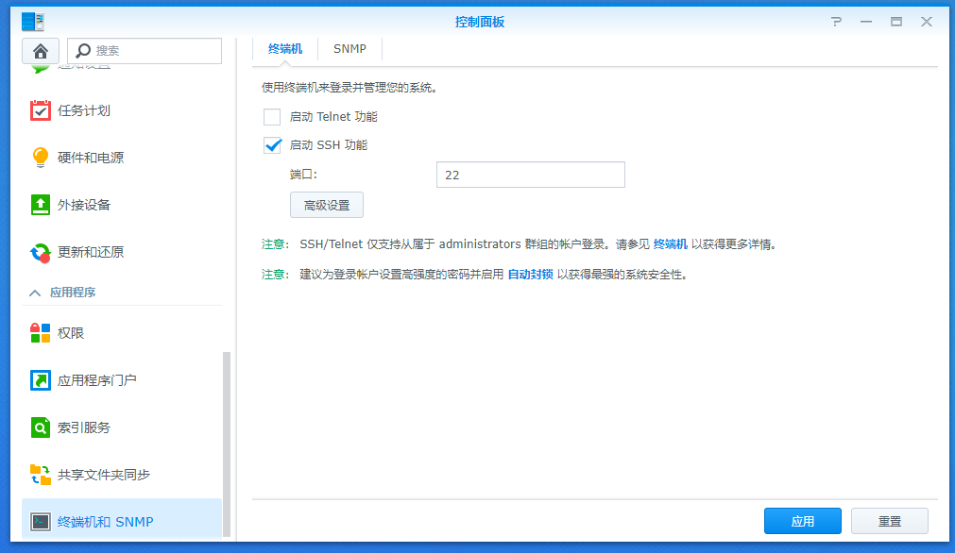Open Task Scheduler calendar icon
This screenshot has height=553, width=955.
[41, 110]
